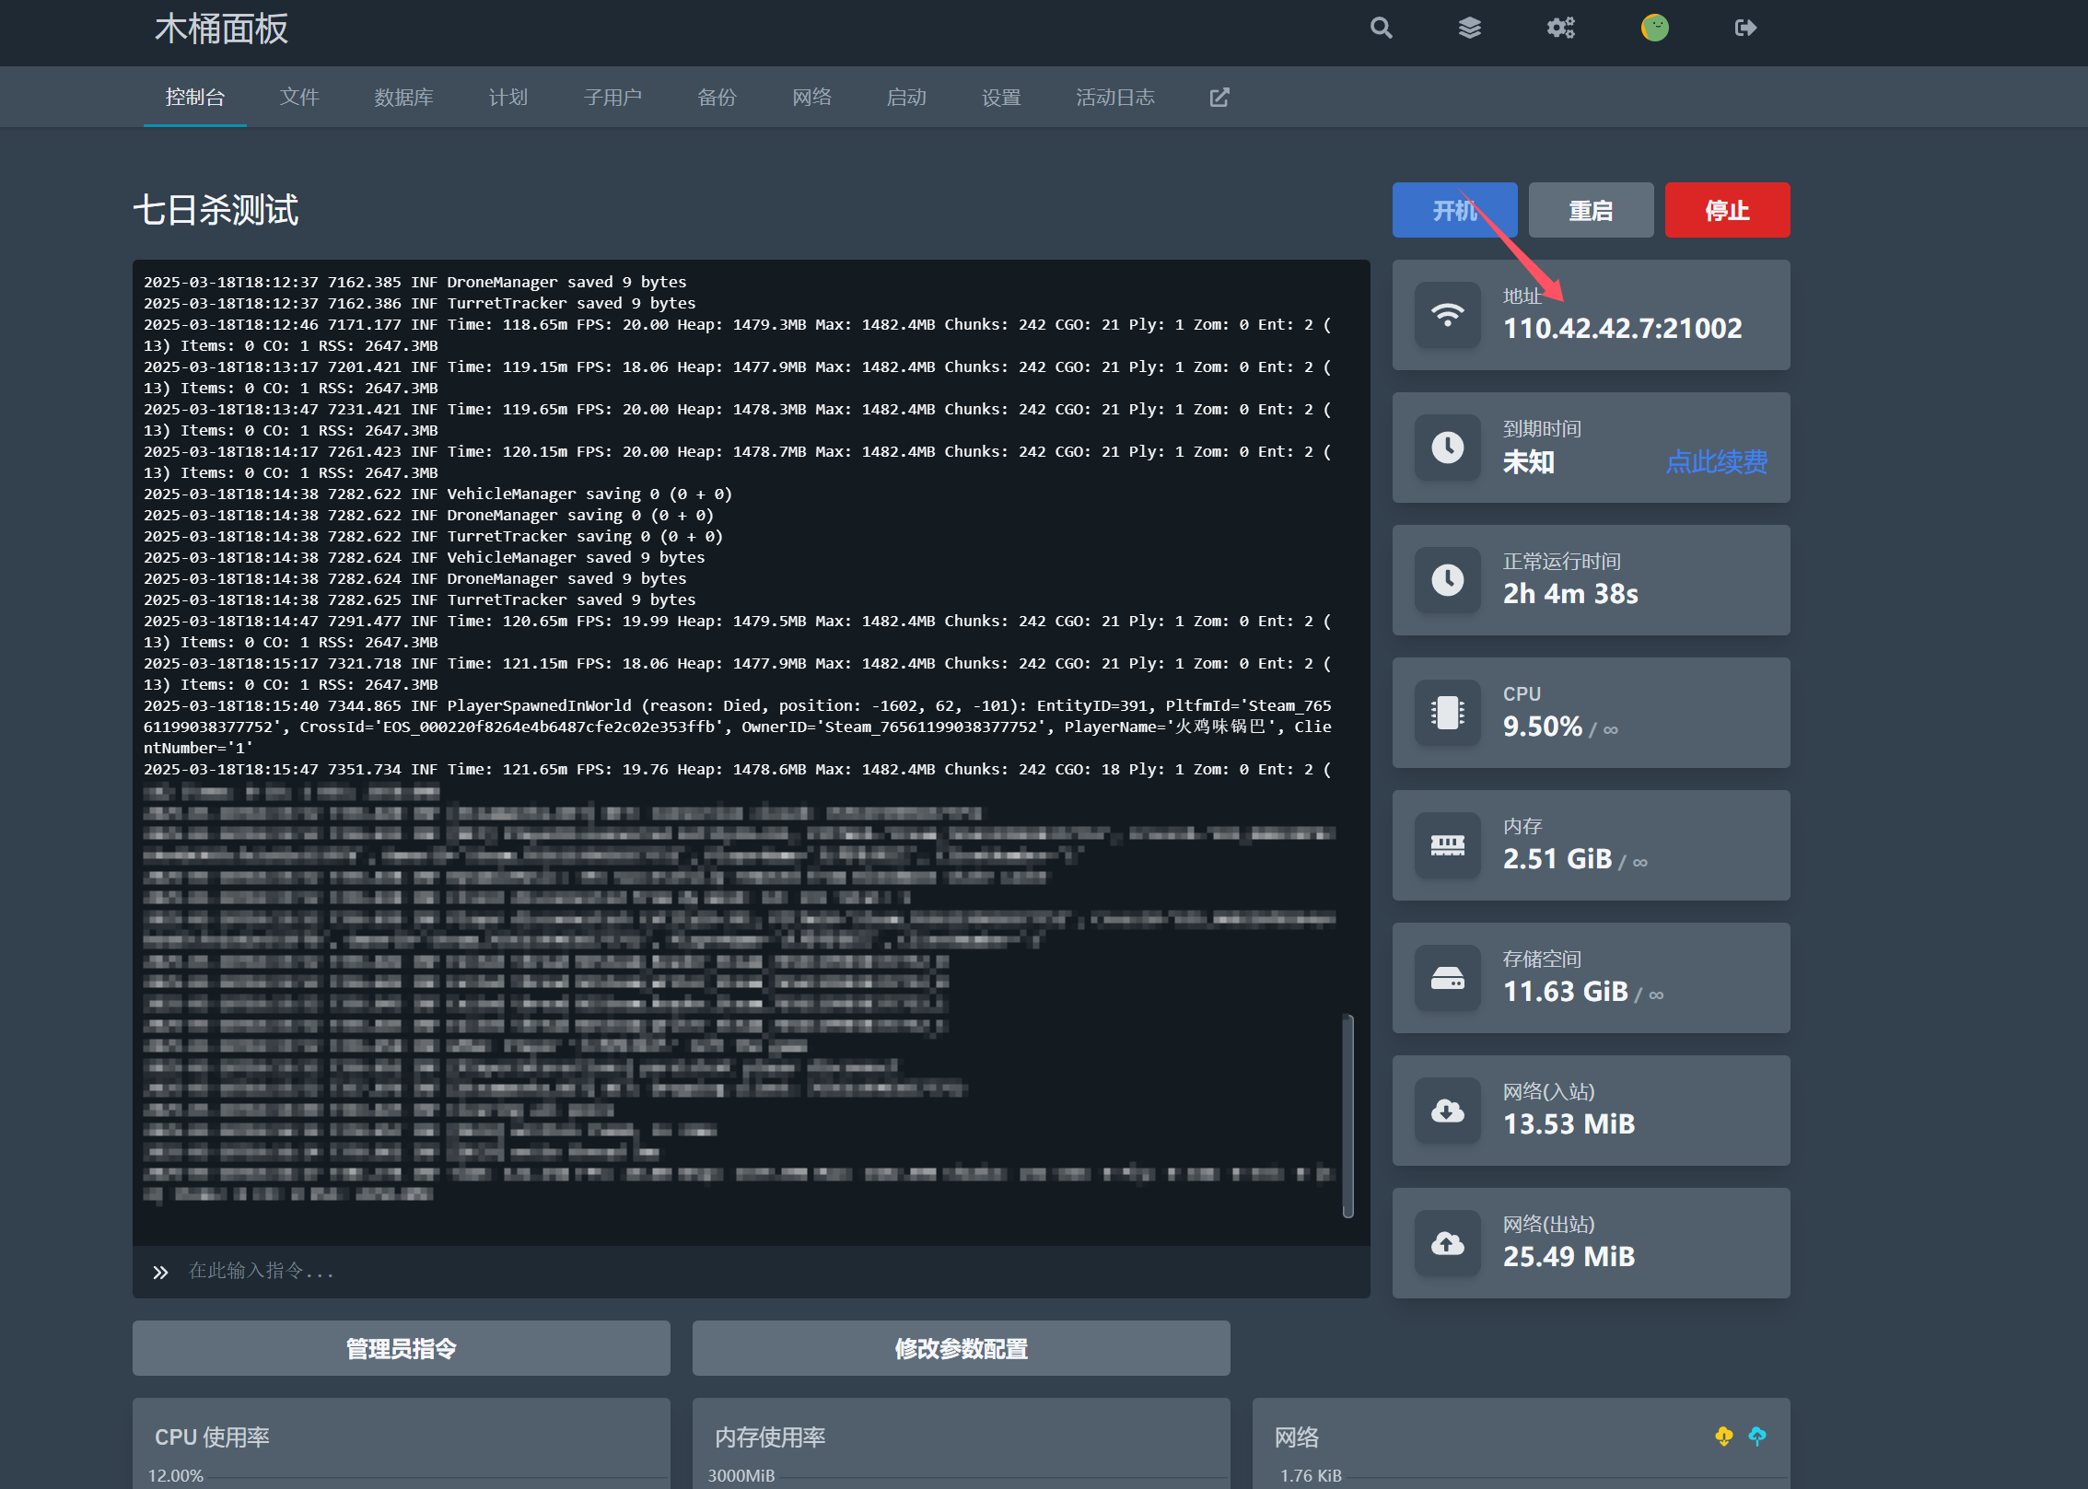Open the servers layers icon in header

point(1470,29)
